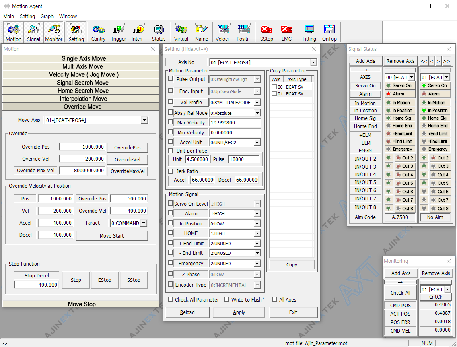Viewport: 457px width, 347px height.
Task: Click the Gantry toolbar icon
Action: [98, 33]
